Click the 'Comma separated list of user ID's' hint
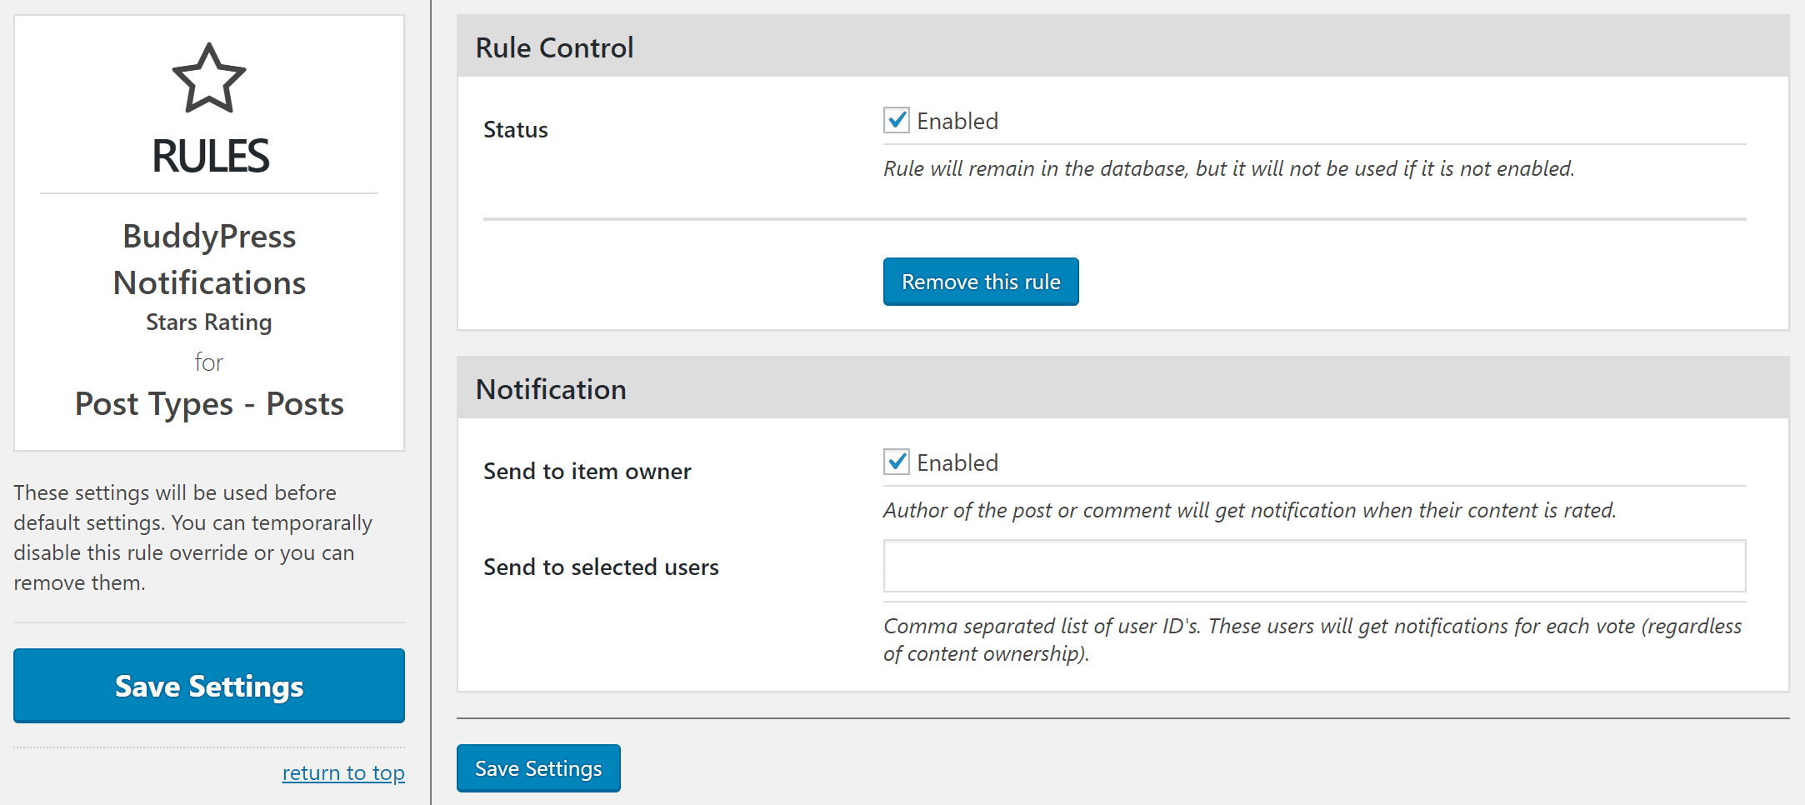The image size is (1805, 805). point(1312,640)
